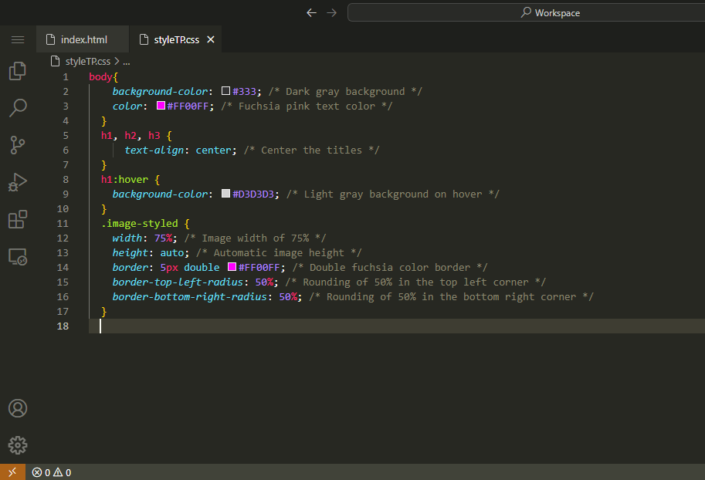Click the Workspace search box

[525, 12]
